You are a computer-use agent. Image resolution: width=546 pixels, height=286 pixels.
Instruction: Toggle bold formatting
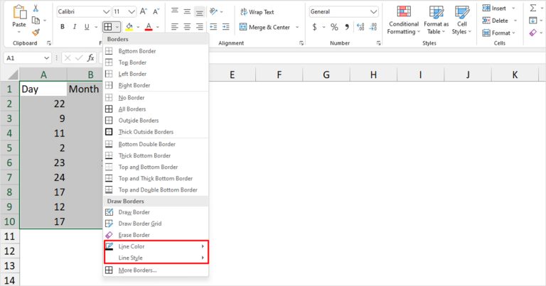[x=63, y=27]
